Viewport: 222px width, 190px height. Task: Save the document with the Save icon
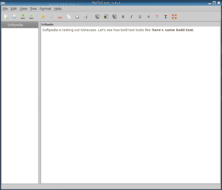[x=23, y=17]
